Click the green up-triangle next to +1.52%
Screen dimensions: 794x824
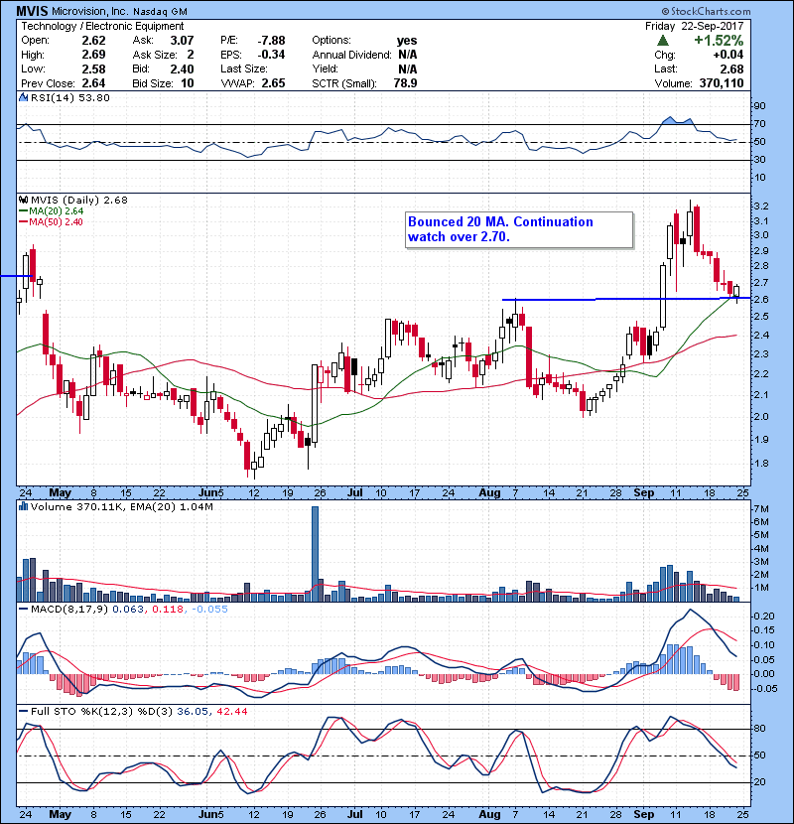point(663,41)
